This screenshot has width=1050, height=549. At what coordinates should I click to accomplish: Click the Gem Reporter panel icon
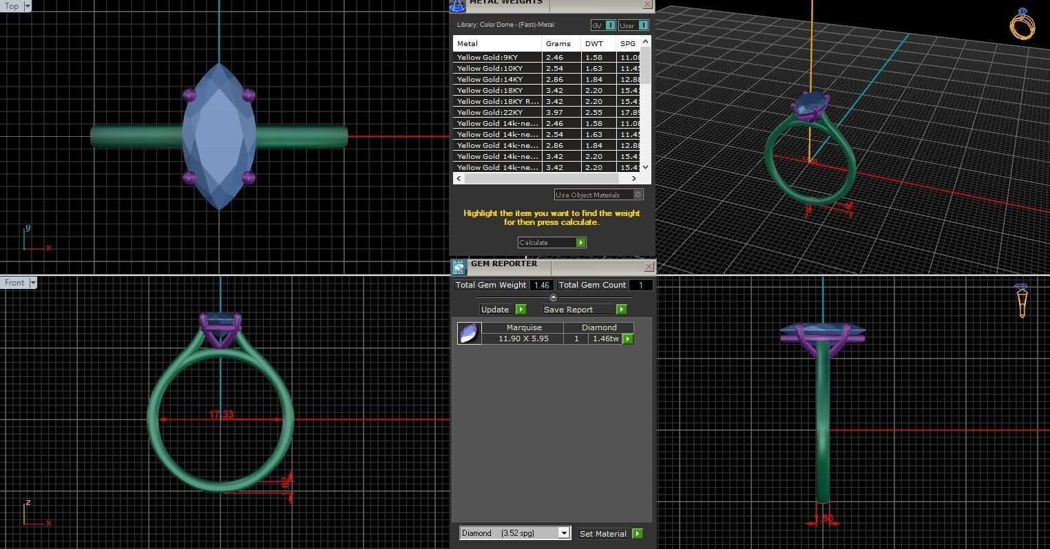459,267
